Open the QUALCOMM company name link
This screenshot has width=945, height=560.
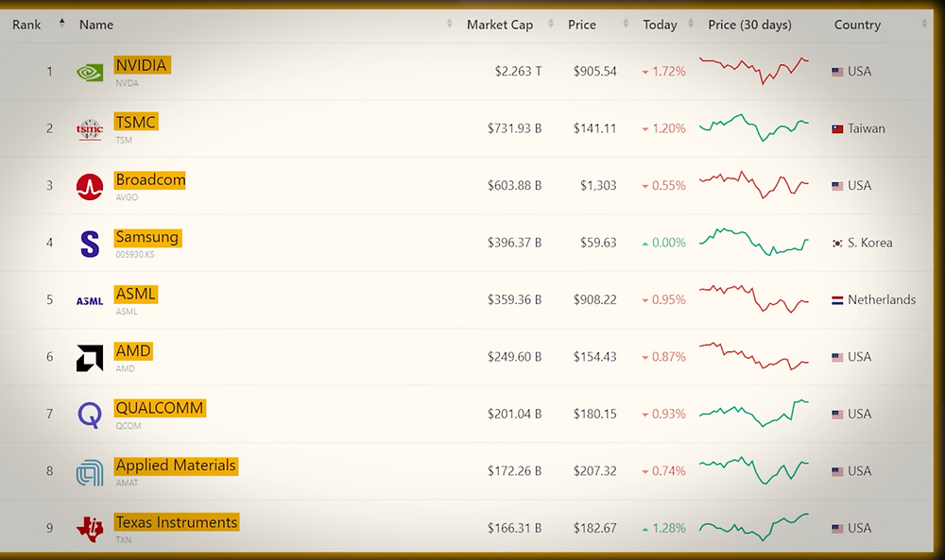pyautogui.click(x=160, y=408)
